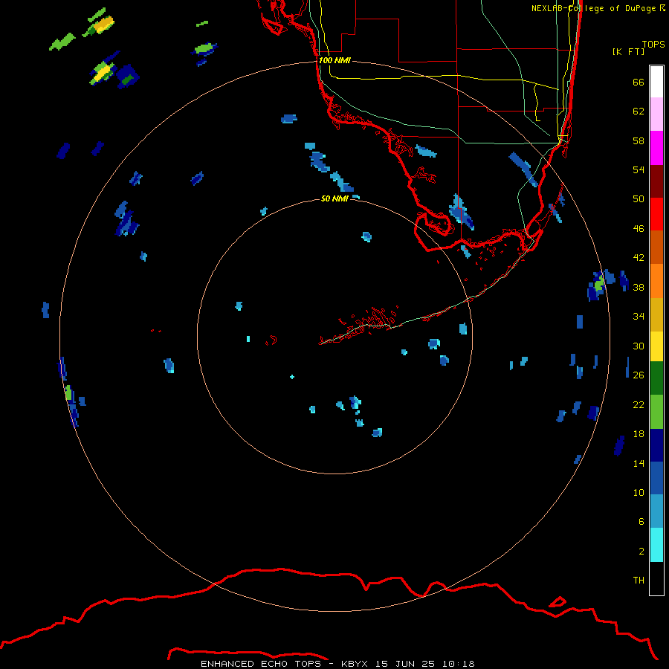Click the '22' scale label

point(639,404)
